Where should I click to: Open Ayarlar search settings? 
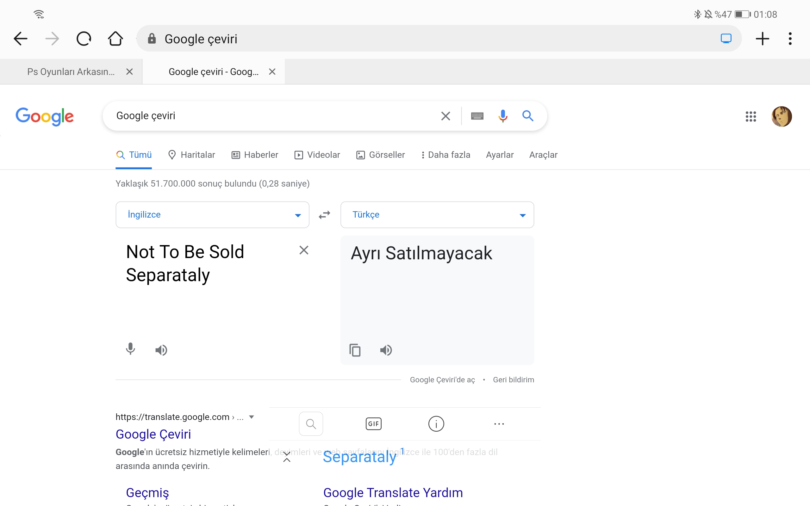[x=500, y=155]
